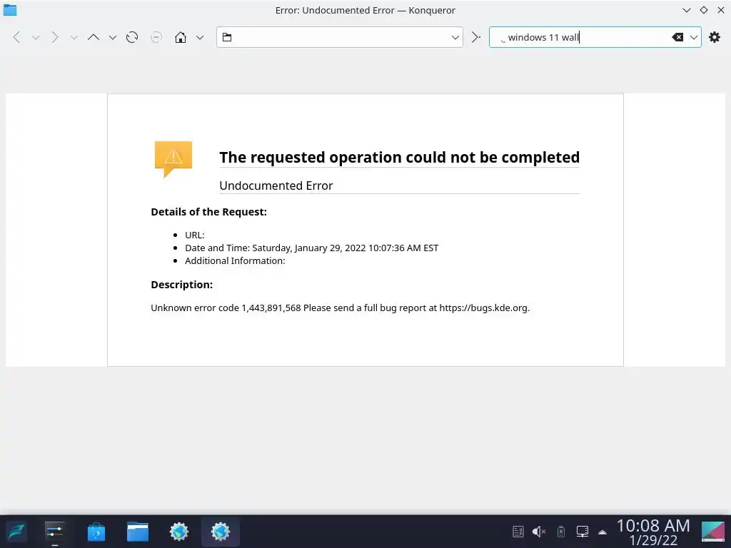Click folder icon in location bar
Image resolution: width=731 pixels, height=548 pixels.
227,37
